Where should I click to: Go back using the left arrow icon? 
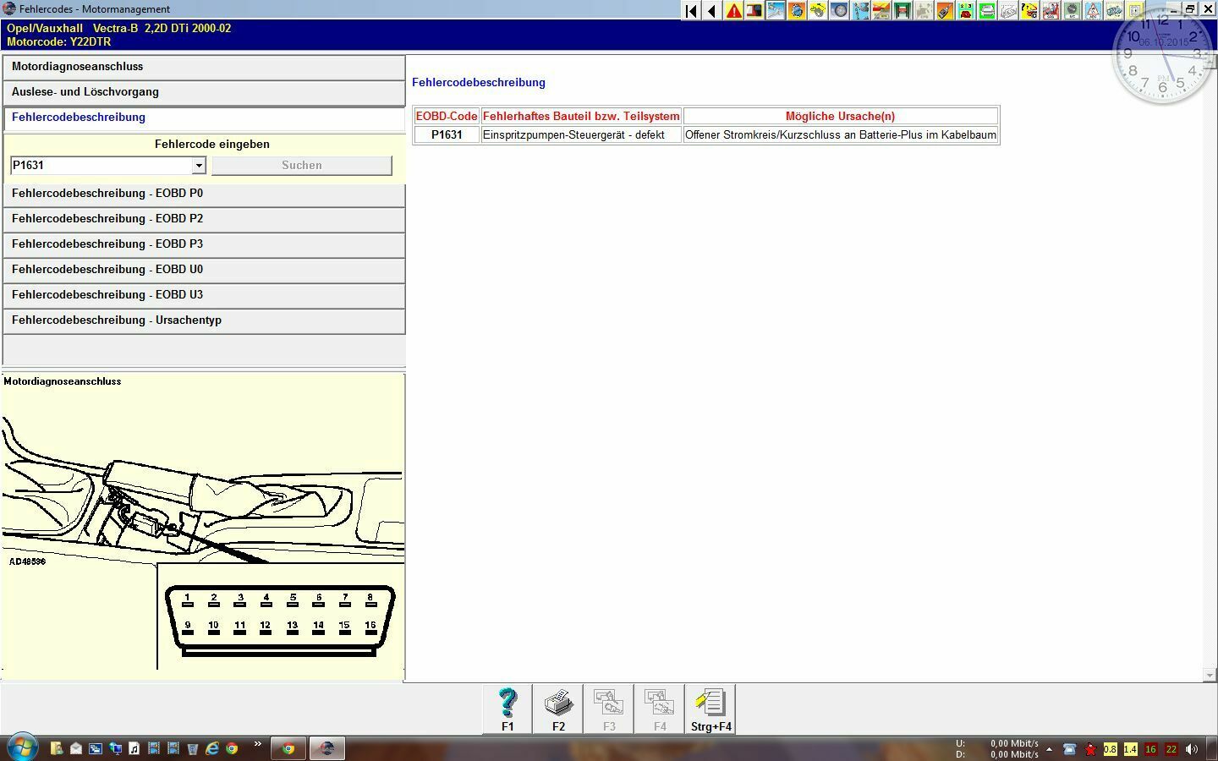click(x=712, y=11)
